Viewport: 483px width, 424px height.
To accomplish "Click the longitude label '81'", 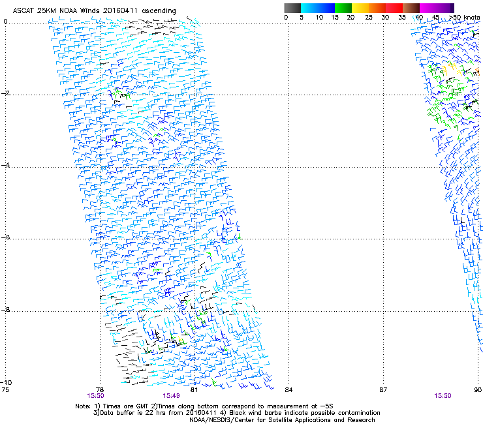I will pyautogui.click(x=194, y=390).
